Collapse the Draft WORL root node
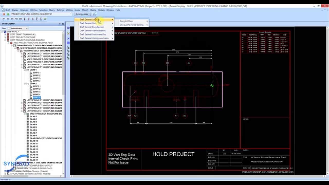The image size is (329, 185). (x=2, y=32)
